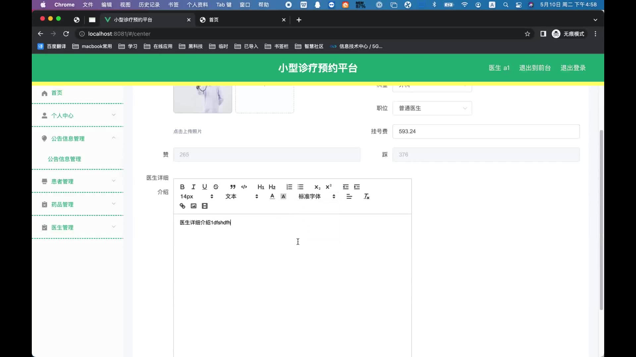Screen dimensions: 636x357
Task: Clear text formatting in editor
Action: tap(366, 196)
